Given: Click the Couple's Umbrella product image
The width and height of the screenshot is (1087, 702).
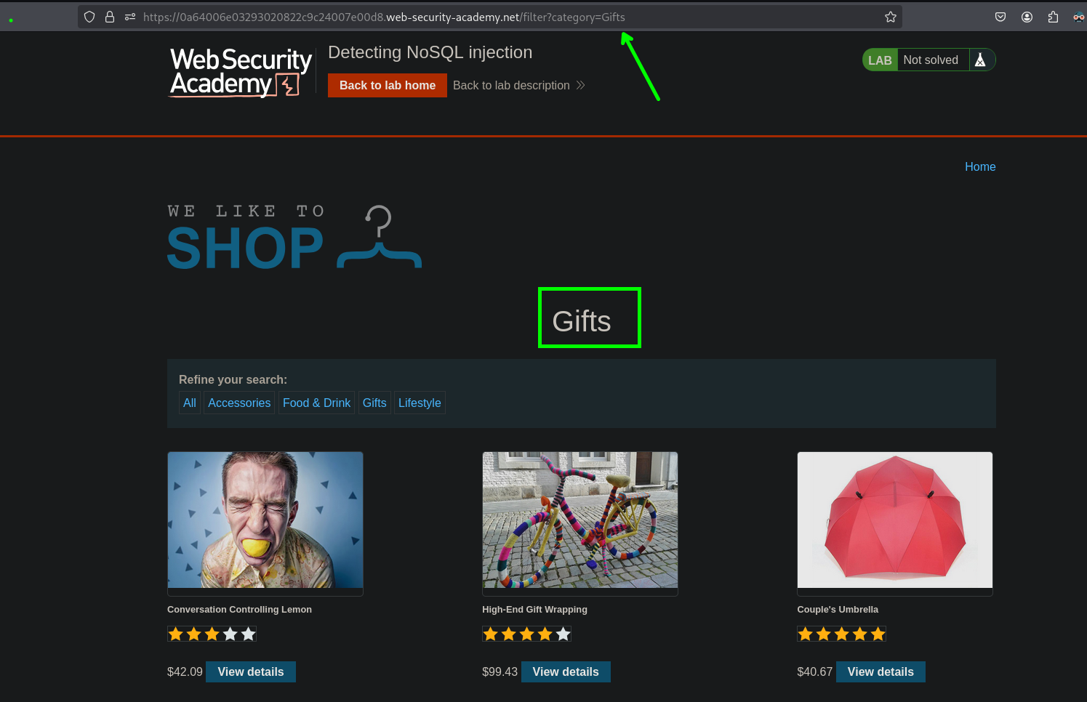Looking at the screenshot, I should (894, 520).
